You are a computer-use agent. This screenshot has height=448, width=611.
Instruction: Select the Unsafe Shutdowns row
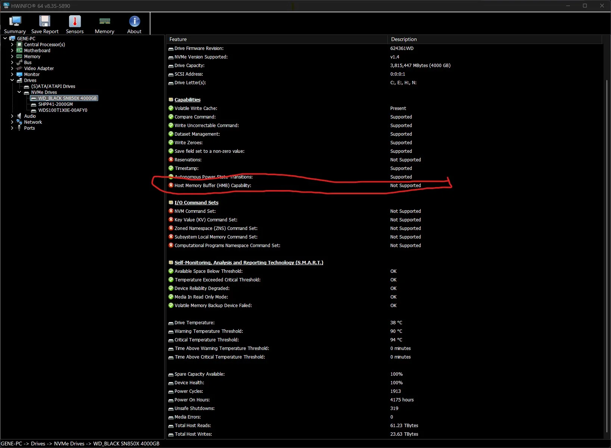pos(384,408)
